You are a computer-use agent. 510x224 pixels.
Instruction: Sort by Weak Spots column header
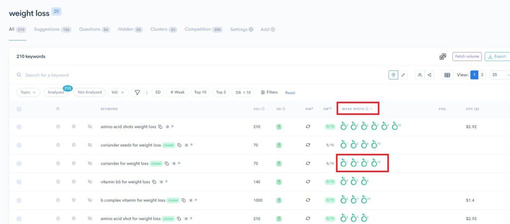357,109
